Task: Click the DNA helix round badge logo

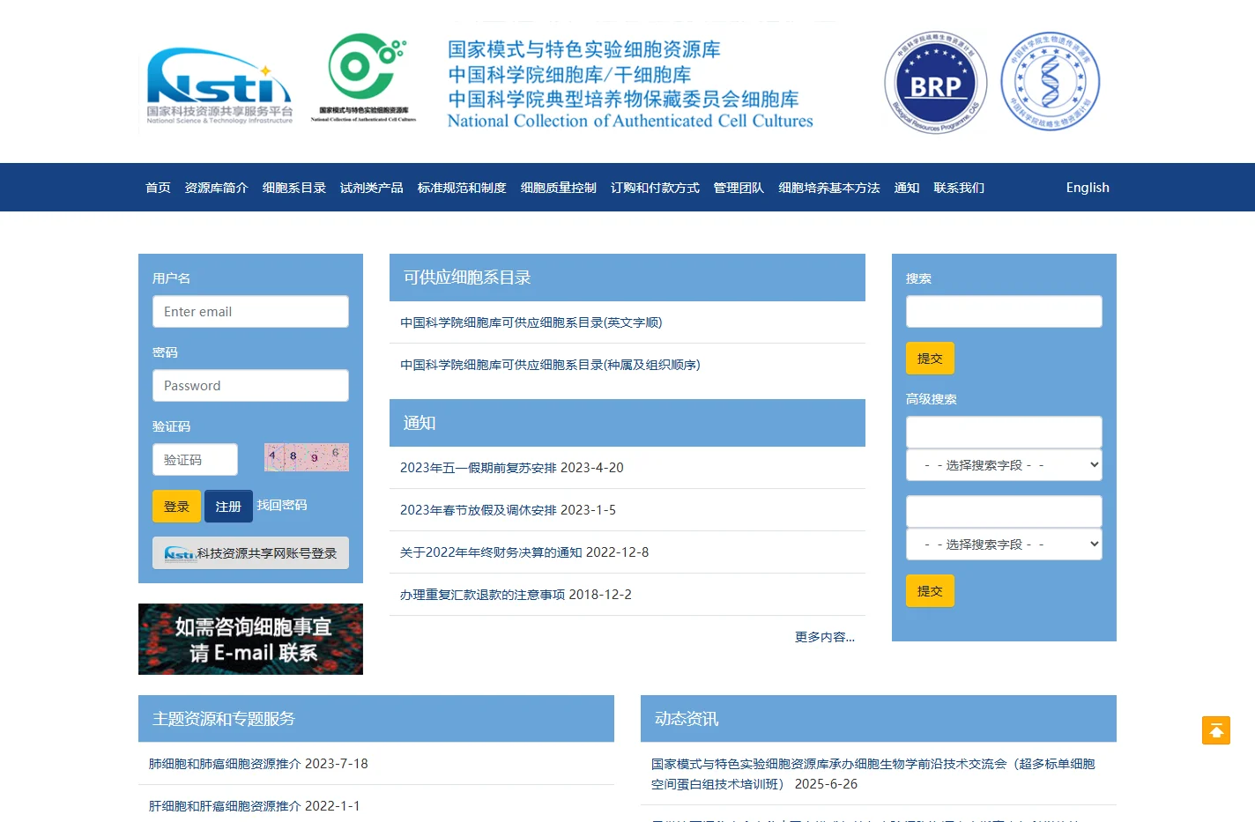Action: click(1051, 81)
